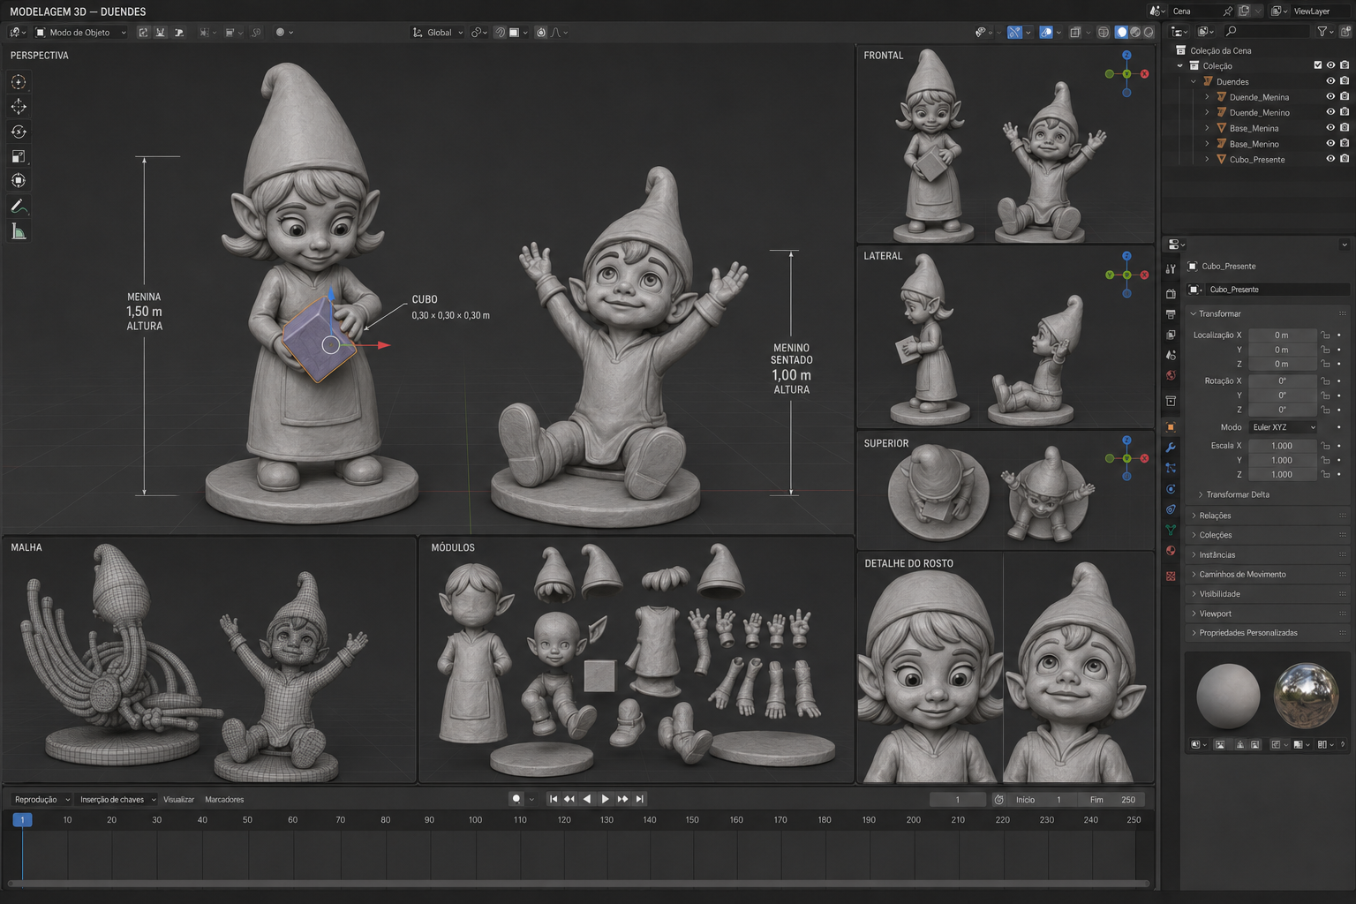
Task: Click the timeline horizontal scrollbar
Action: pos(578,883)
